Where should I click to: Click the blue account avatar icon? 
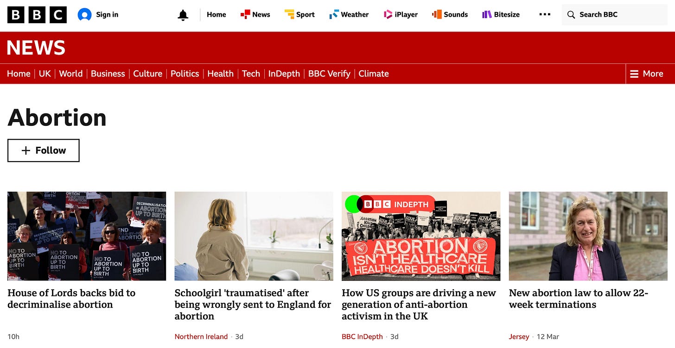pos(84,15)
